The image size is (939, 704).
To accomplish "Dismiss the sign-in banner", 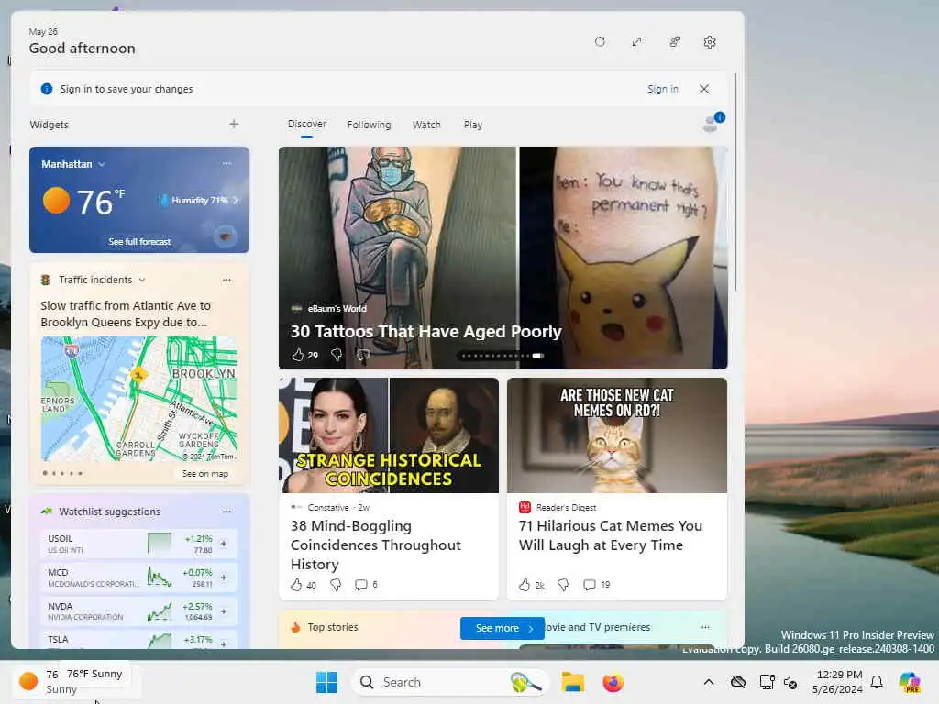I will 703,89.
